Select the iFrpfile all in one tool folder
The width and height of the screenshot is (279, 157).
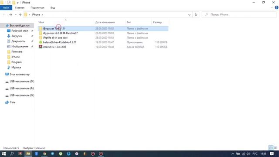[x=103, y=38]
